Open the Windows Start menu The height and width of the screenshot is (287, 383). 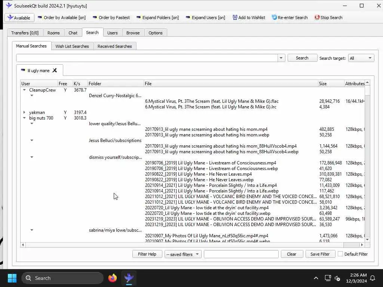pos(12,278)
